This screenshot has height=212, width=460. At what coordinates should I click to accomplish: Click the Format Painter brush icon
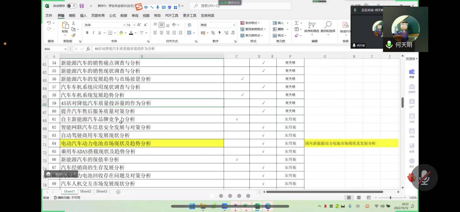coord(73,35)
